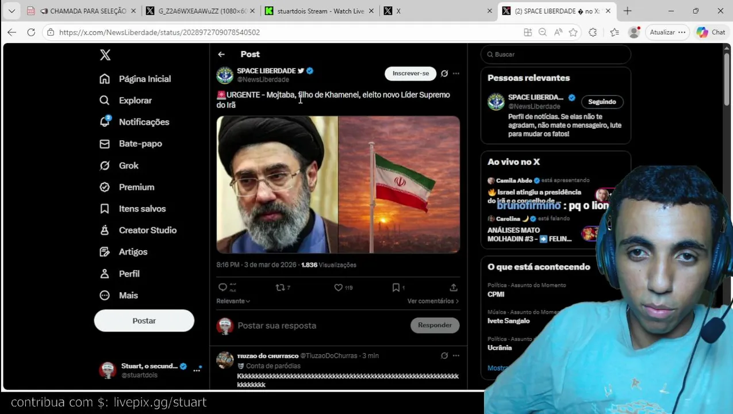Open the Artigos sidebar icon

point(104,252)
